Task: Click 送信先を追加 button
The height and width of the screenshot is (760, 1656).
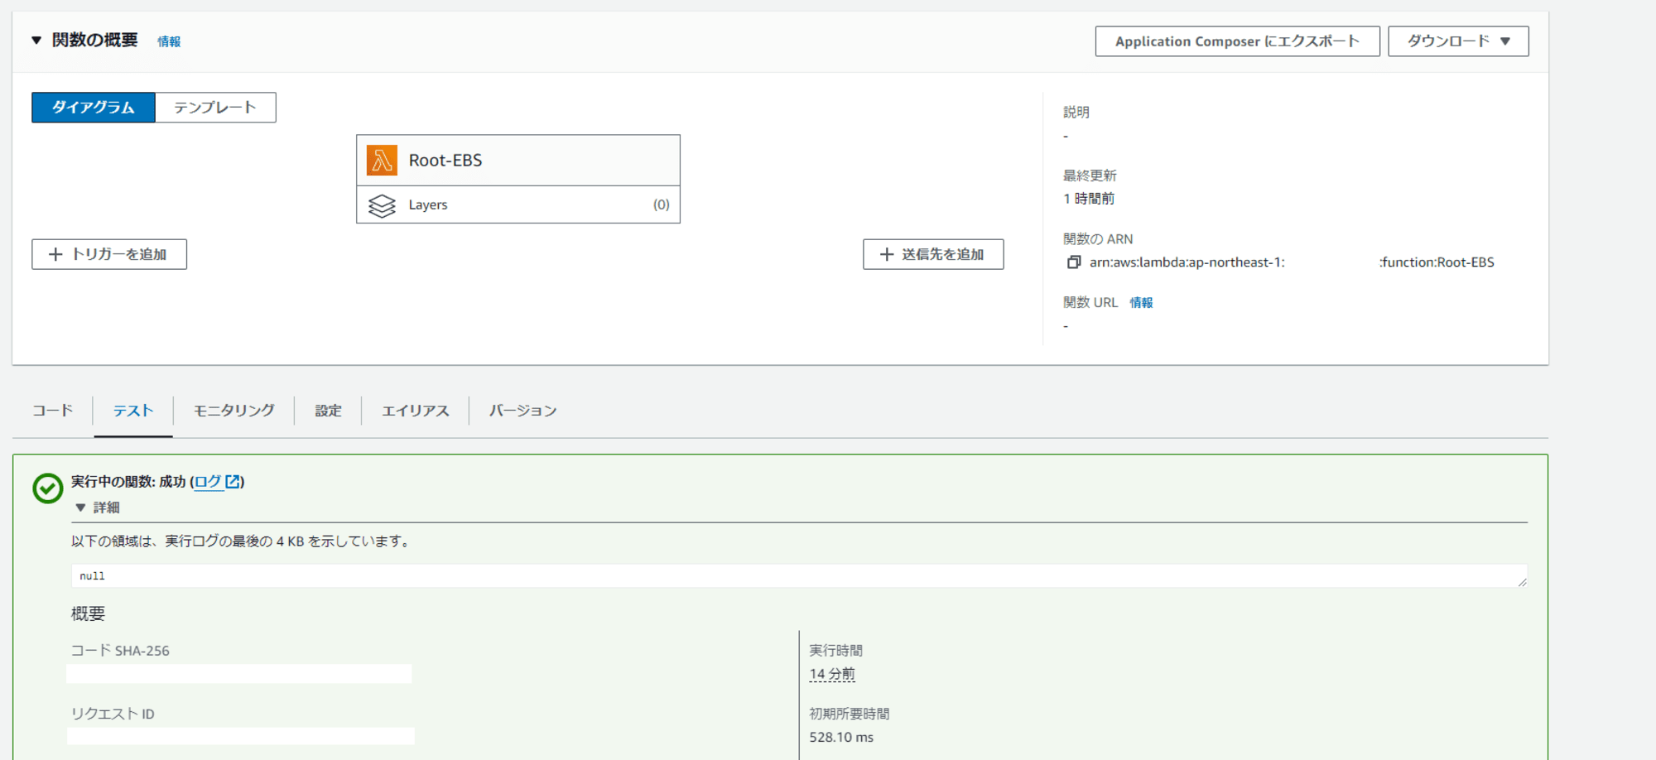Action: [933, 254]
